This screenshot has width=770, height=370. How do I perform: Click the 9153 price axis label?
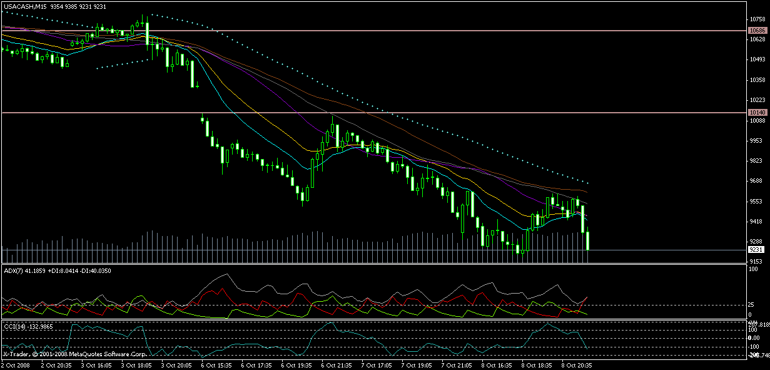pyautogui.click(x=756, y=262)
